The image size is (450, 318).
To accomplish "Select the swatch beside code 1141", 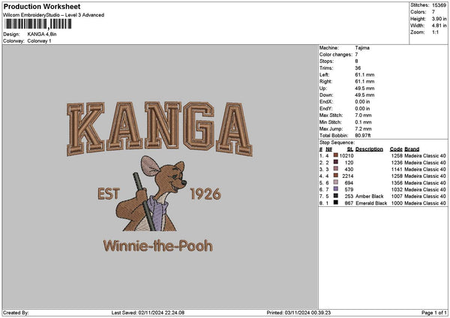I will pos(335,169).
